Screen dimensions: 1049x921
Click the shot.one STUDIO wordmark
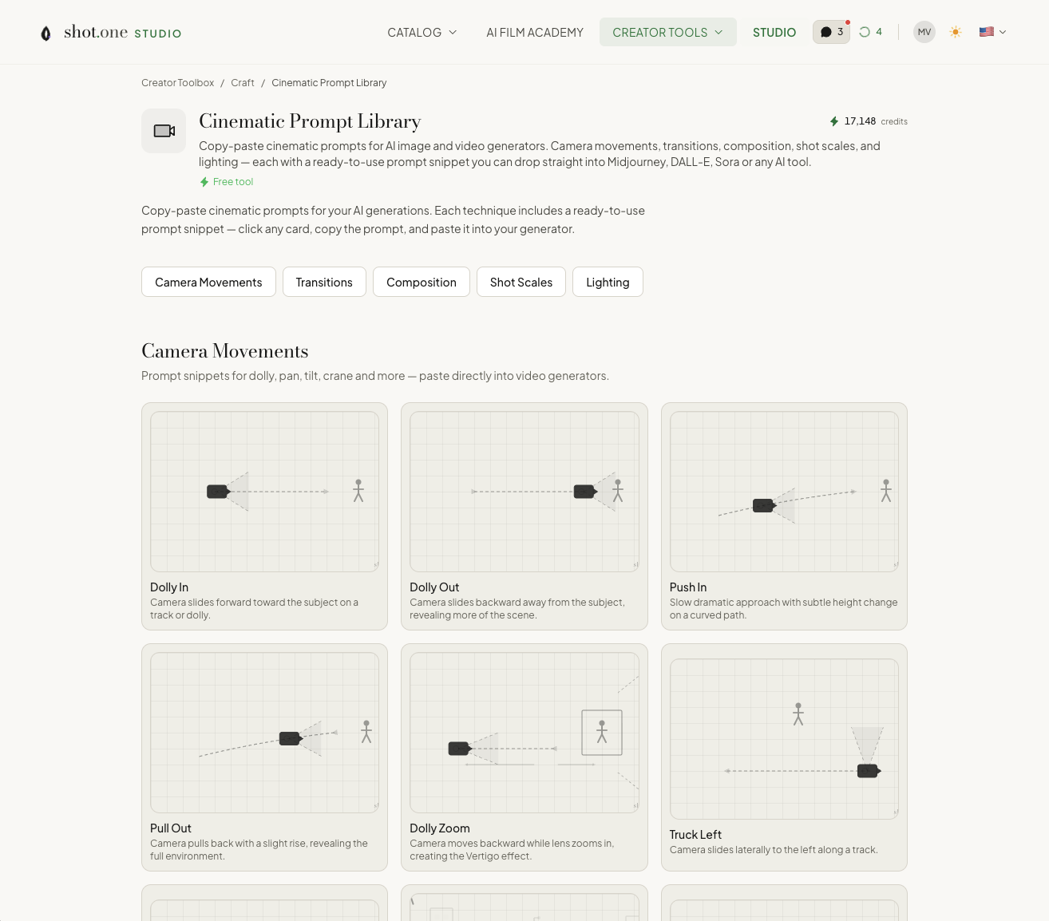(x=123, y=33)
